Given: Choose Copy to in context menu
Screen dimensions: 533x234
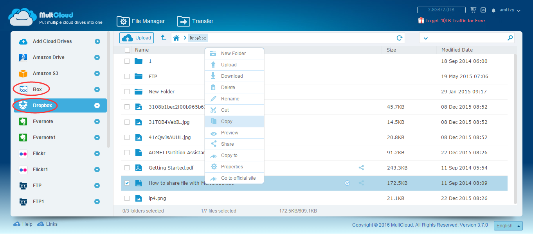Looking at the screenshot, I should pyautogui.click(x=234, y=155).
